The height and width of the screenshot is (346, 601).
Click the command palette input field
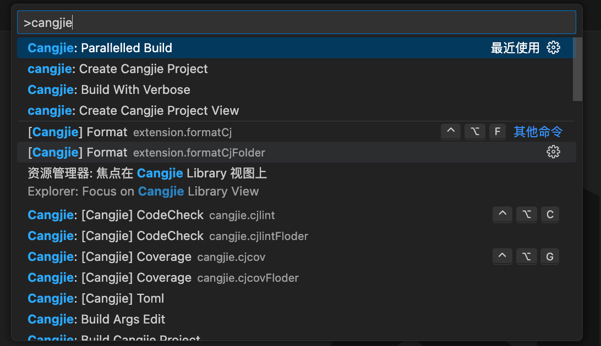(296, 23)
